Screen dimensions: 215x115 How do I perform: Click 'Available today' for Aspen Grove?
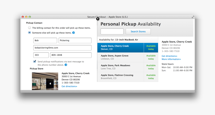[151, 57]
